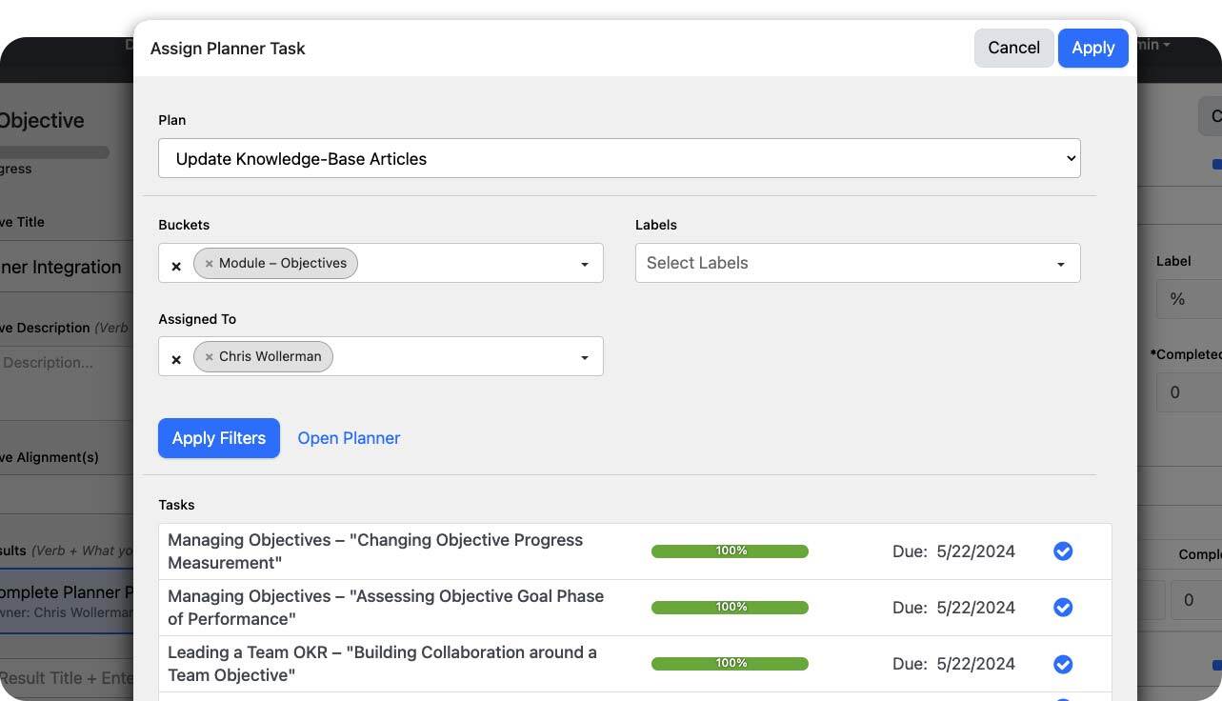This screenshot has height=701, width=1222.
Task: Toggle checkmark for Assessing Objective Goal Phase task
Action: pyautogui.click(x=1063, y=608)
